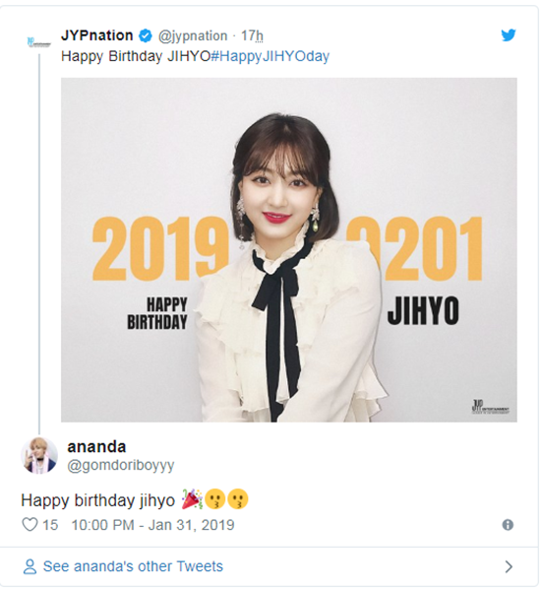Viewport: 541px width, 589px height.
Task: Click See ananda's other Tweets
Action: [133, 566]
